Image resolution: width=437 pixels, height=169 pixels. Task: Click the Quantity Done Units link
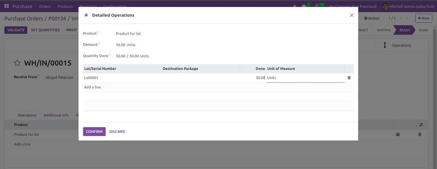[x=144, y=56]
